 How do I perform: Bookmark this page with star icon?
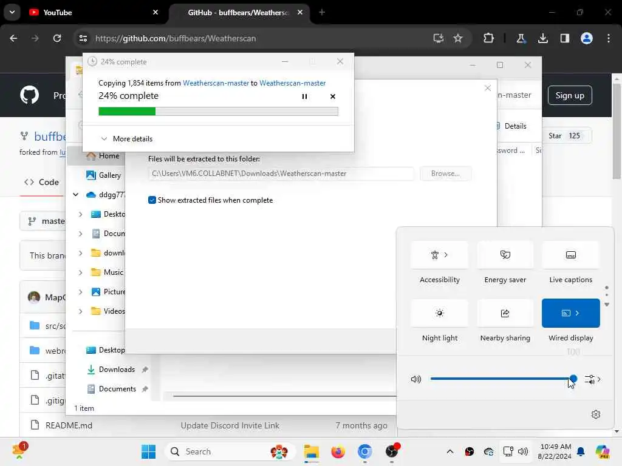coord(458,38)
